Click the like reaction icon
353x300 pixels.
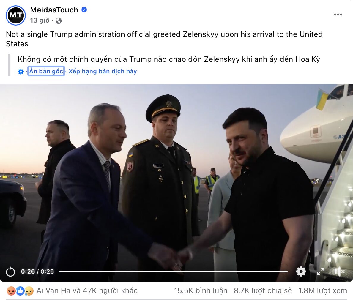click(x=20, y=291)
